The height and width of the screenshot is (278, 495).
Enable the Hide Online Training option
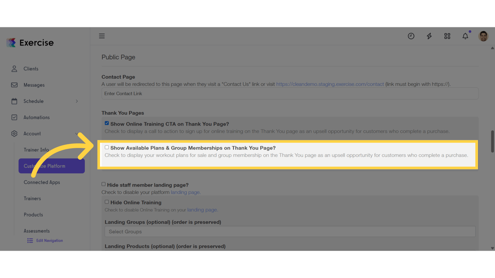pos(107,201)
